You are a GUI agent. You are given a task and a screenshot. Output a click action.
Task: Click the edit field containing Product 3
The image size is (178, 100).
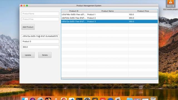click(40, 41)
